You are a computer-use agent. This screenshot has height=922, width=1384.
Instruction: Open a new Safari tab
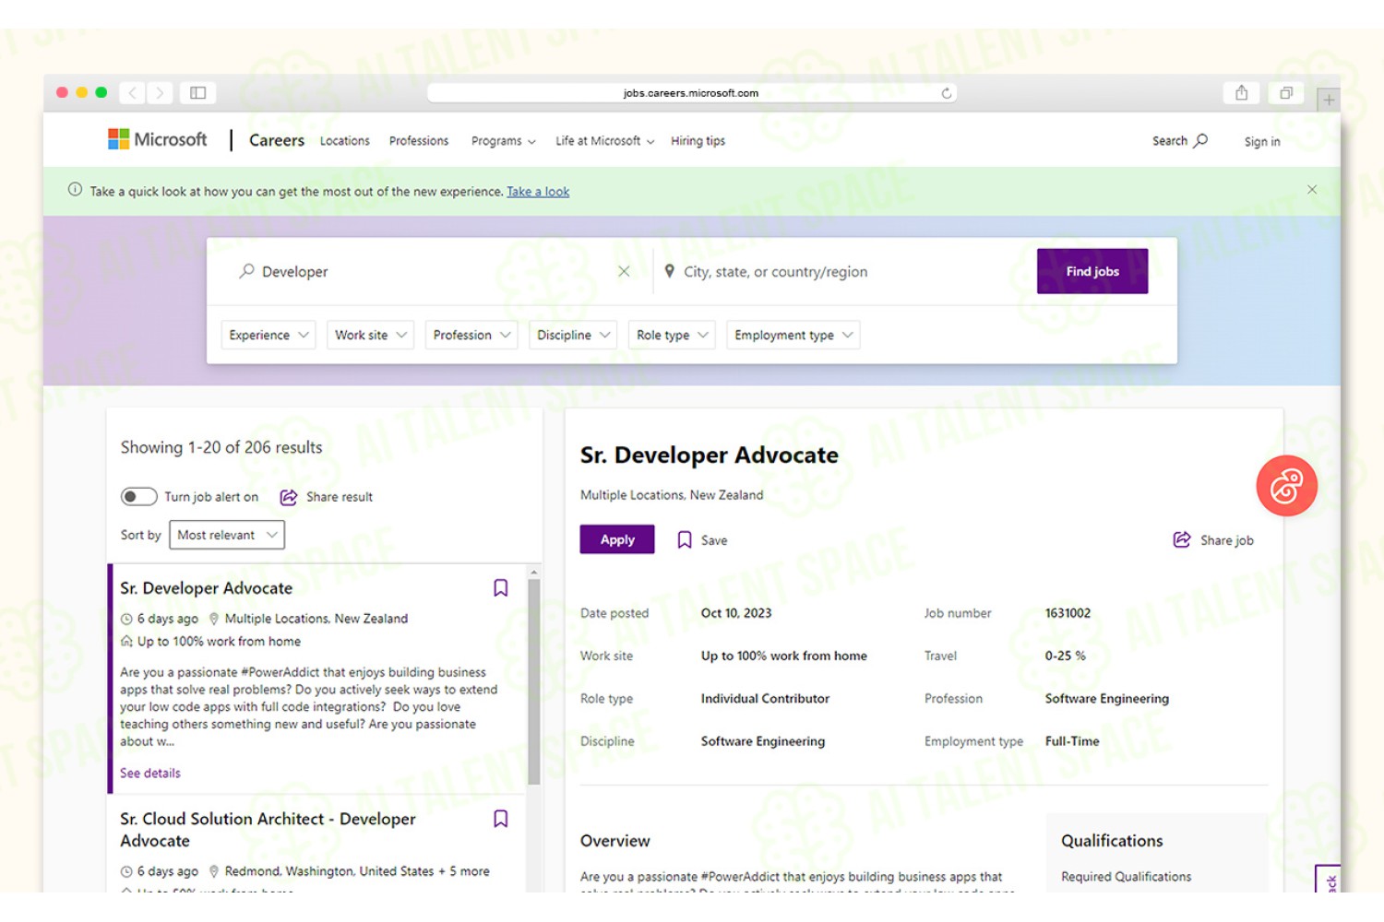tap(1329, 100)
